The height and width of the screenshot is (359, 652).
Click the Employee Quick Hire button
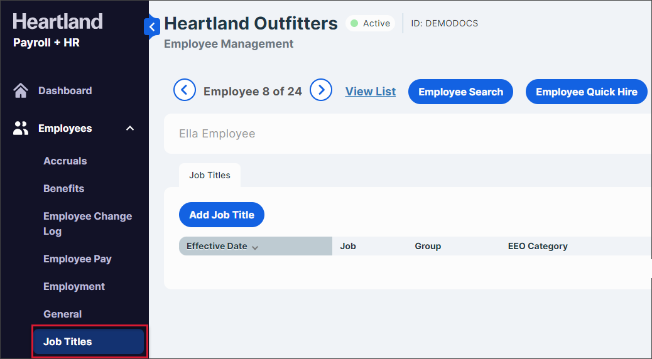pyautogui.click(x=586, y=92)
